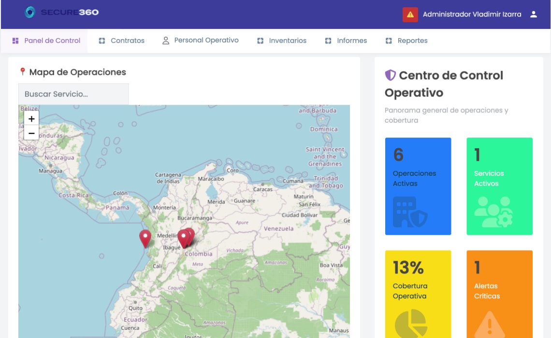This screenshot has width=551, height=338.
Task: Open the Reportes tab
Action: [x=406, y=41]
